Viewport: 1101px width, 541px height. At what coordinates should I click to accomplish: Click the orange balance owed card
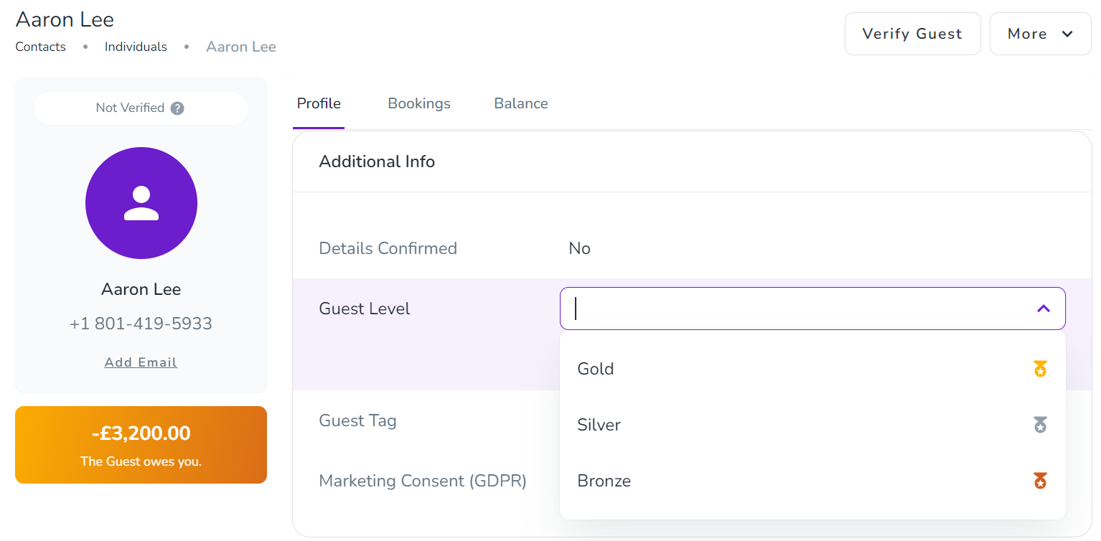pos(141,445)
